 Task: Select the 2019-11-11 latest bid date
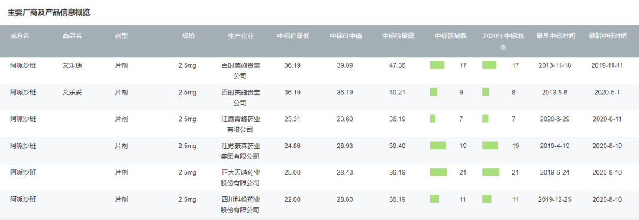607,65
